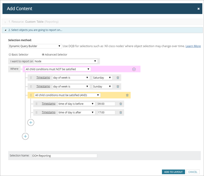Click the ADD TO LAYOUT button
Screen dimensions: 204x176
(173, 172)
